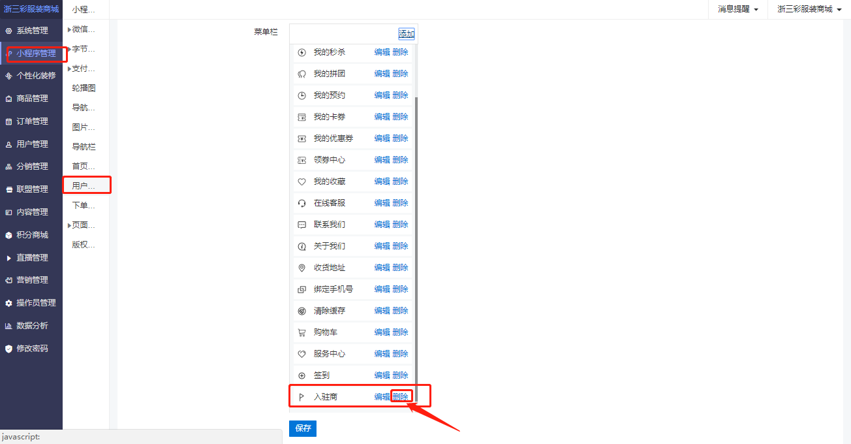
Task: Delete the 购物车 menu entry
Action: coord(400,332)
